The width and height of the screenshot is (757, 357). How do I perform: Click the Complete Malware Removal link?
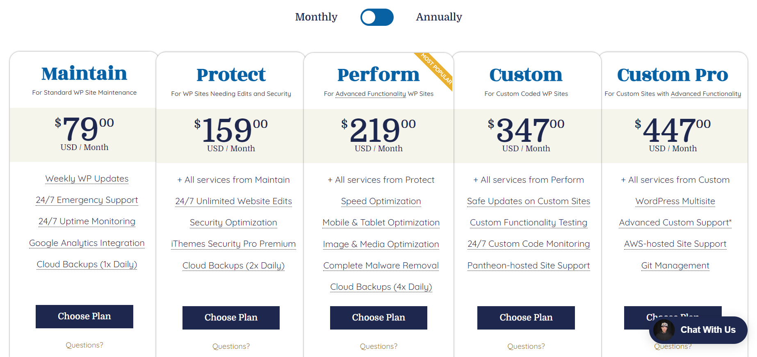tap(381, 266)
